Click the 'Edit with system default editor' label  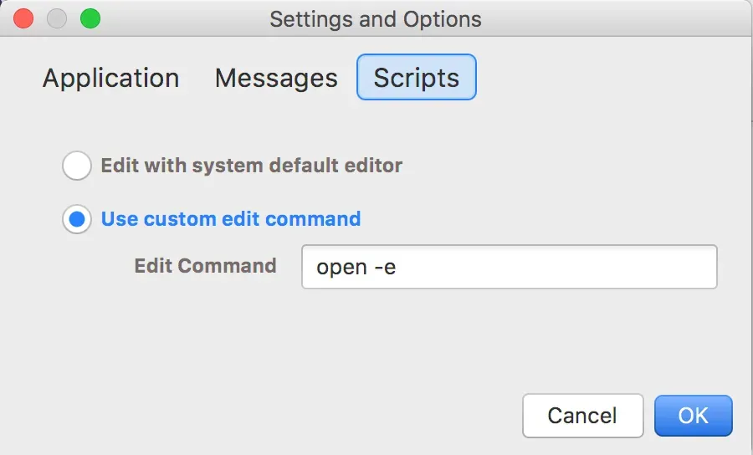tap(252, 166)
